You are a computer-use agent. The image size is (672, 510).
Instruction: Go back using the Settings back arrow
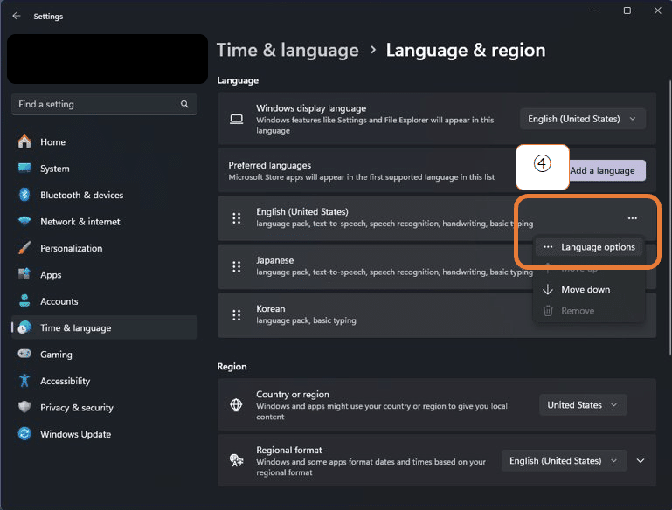[x=17, y=16]
